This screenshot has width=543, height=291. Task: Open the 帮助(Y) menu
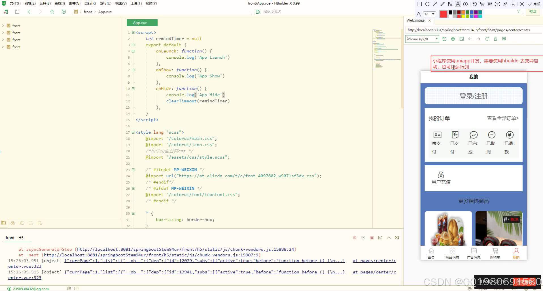pos(151,3)
